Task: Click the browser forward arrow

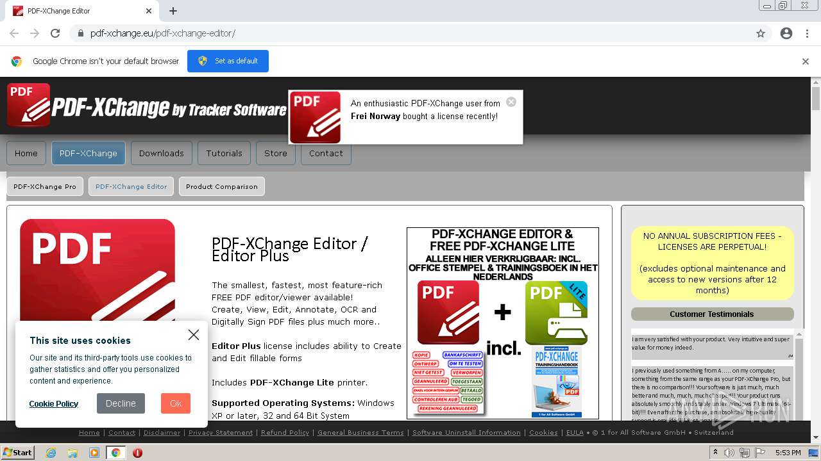Action: pos(35,33)
